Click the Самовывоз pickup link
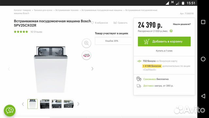The height and width of the screenshot is (118, 209). tap(150, 79)
